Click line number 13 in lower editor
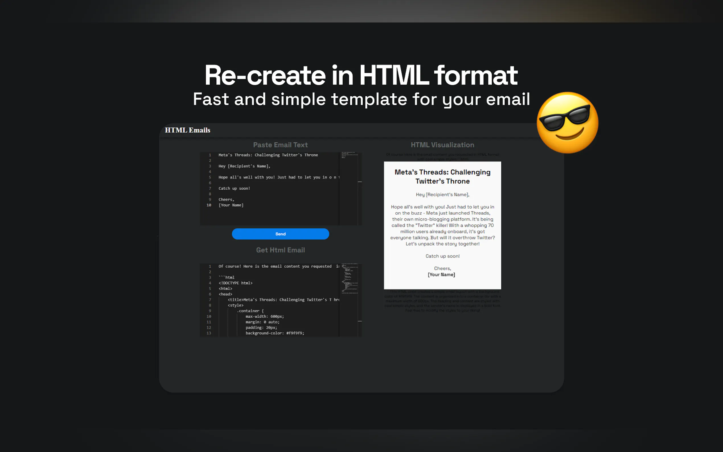Image resolution: width=723 pixels, height=452 pixels. (x=209, y=333)
